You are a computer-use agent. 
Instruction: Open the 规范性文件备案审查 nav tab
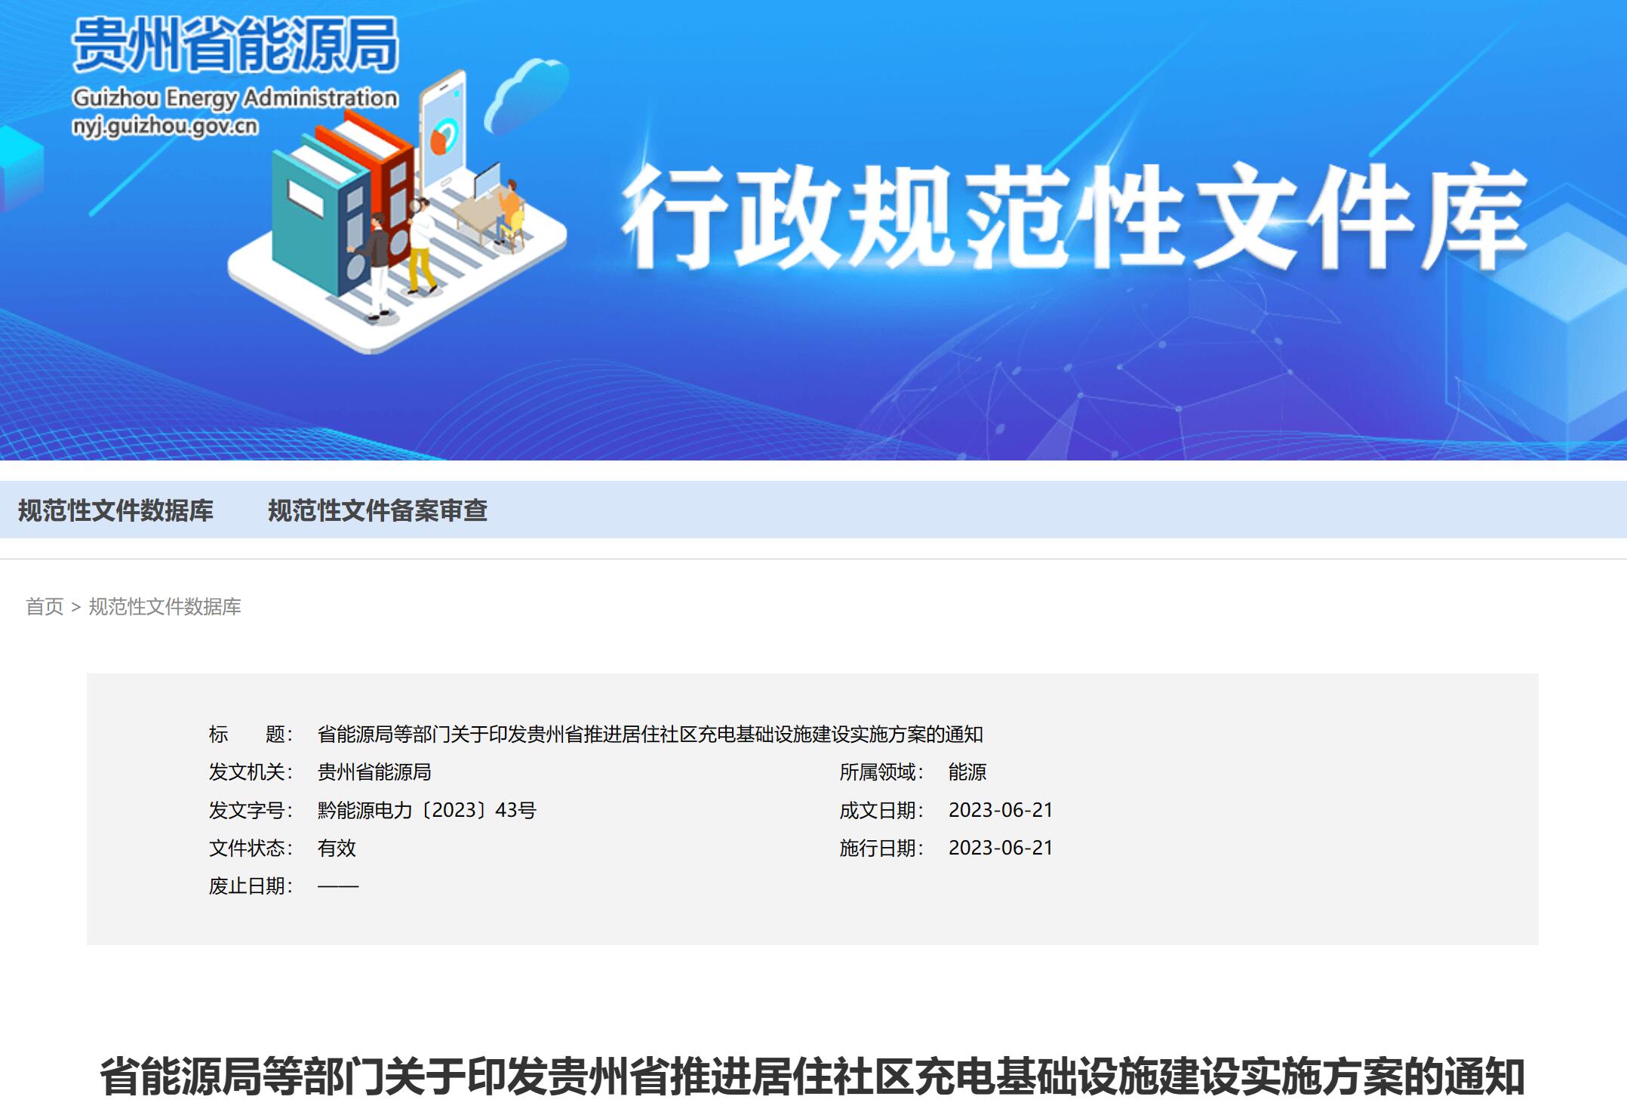(377, 511)
